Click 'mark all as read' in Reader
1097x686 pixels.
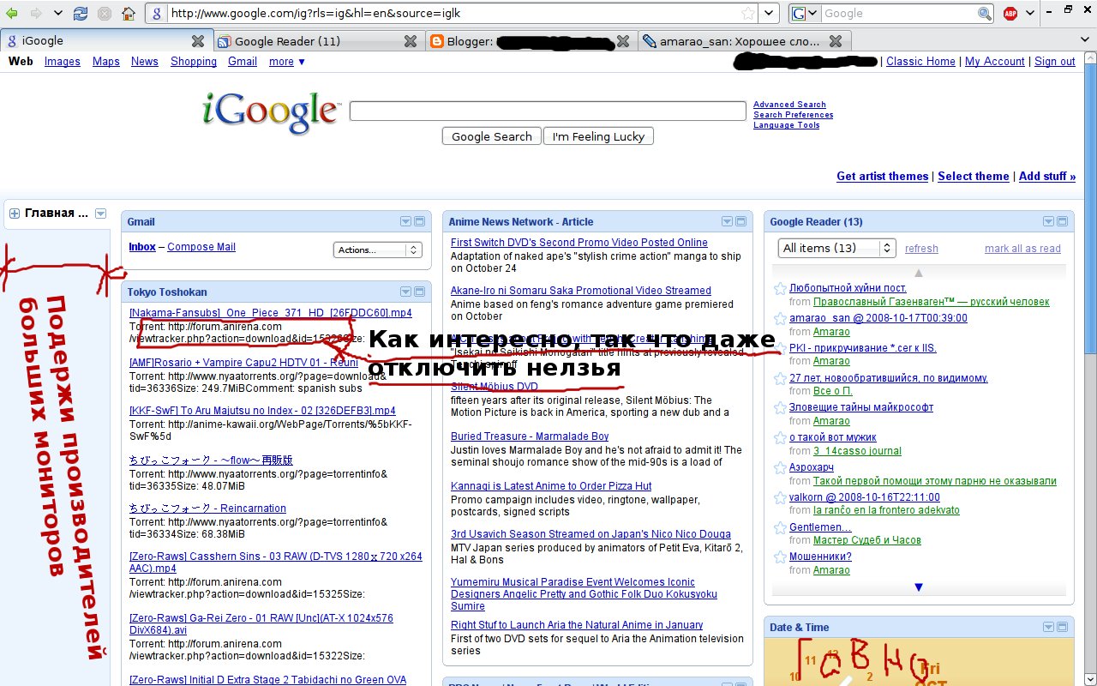[x=1022, y=249]
